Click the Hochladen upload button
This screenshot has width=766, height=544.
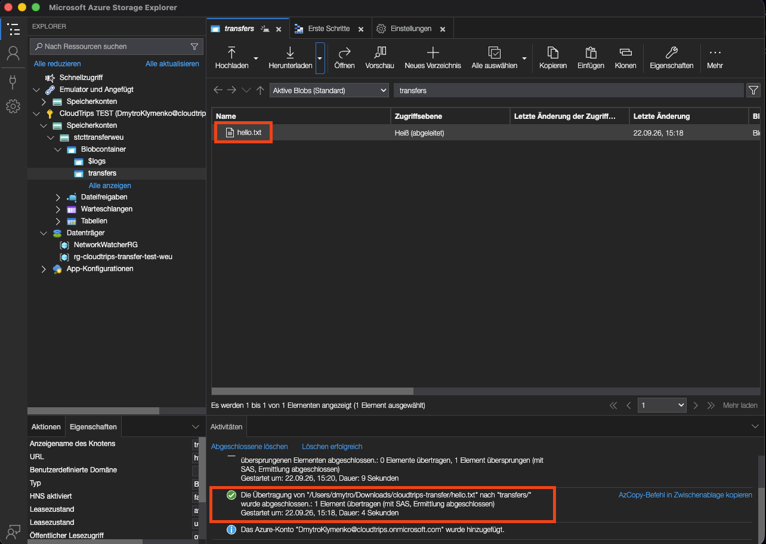click(x=232, y=58)
